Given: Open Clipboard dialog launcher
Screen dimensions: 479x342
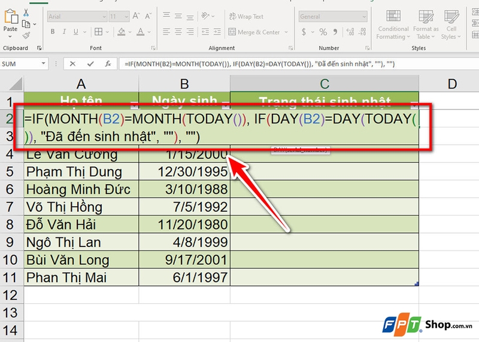Looking at the screenshot, I should coord(39,48).
